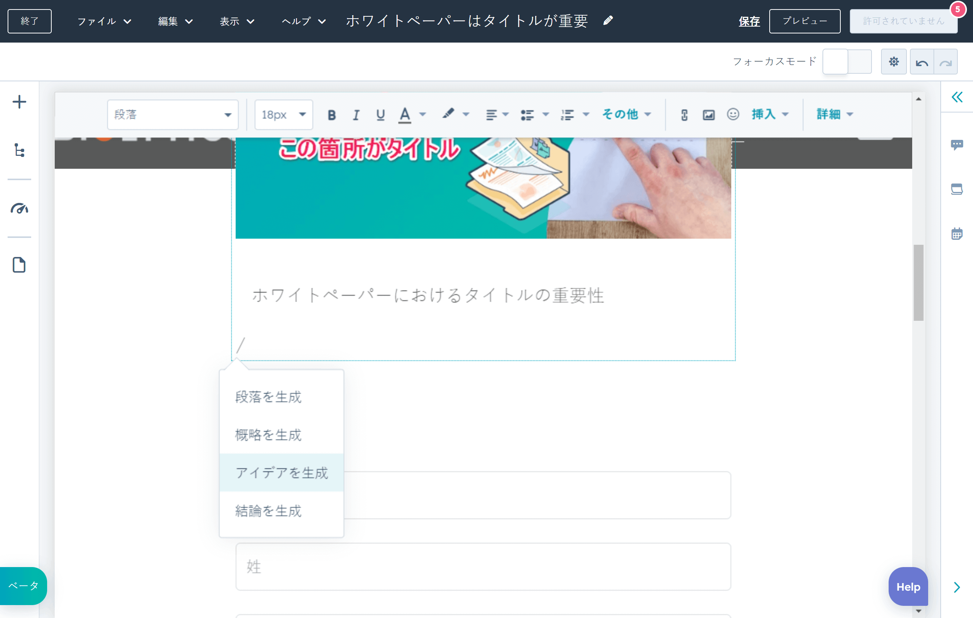Click the plus add module icon
Screen dimensions: 973x618
click(19, 101)
